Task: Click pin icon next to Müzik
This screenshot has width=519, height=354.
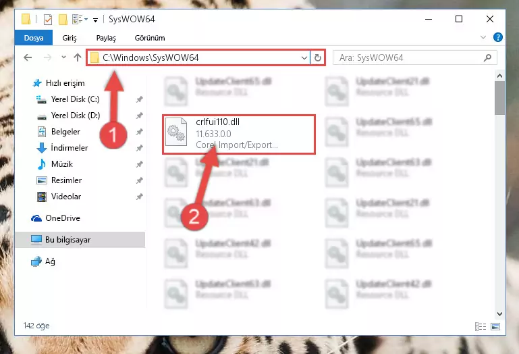Action: (139, 164)
